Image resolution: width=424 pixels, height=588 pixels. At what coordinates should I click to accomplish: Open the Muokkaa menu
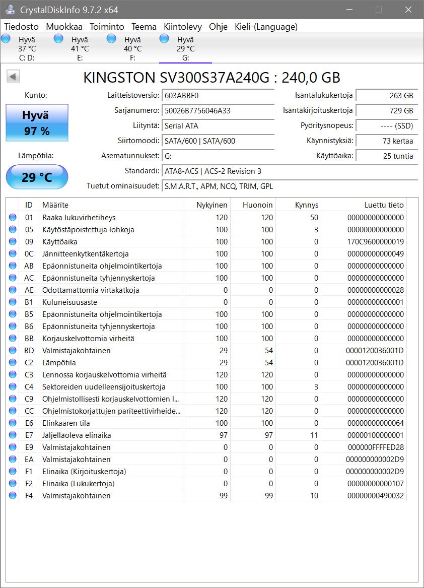click(x=64, y=27)
